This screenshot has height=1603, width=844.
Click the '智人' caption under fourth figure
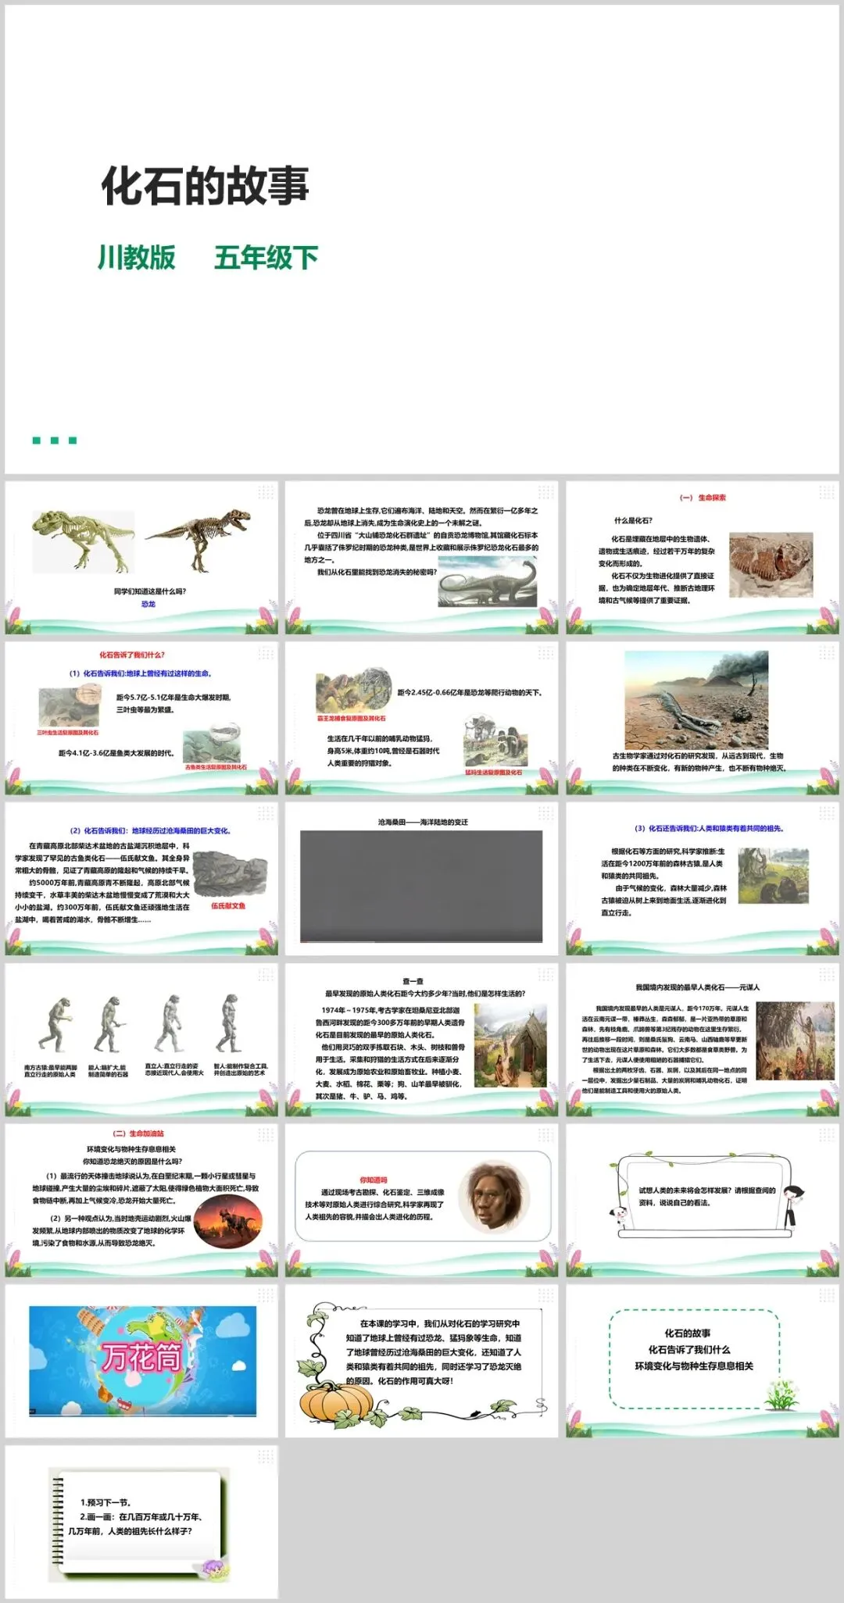(x=241, y=1069)
